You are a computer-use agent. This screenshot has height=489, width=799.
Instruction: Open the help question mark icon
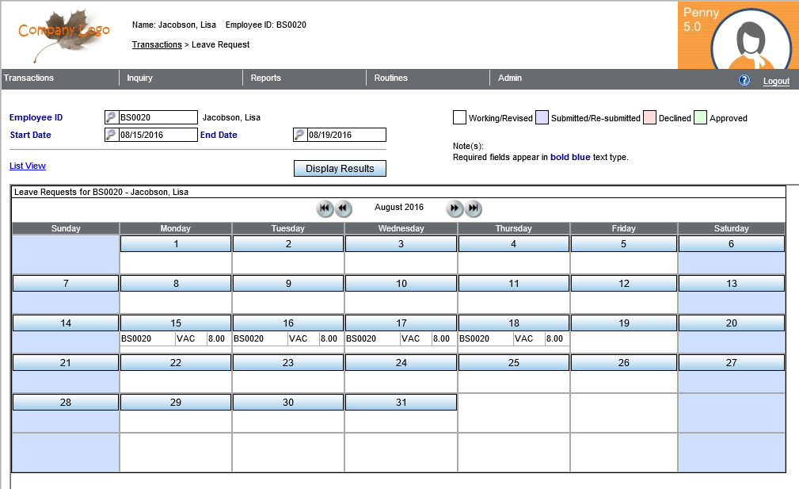[744, 81]
